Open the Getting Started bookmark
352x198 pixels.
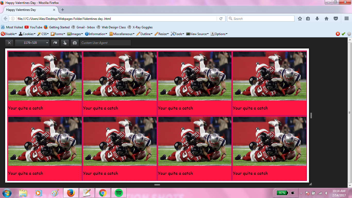(x=57, y=27)
